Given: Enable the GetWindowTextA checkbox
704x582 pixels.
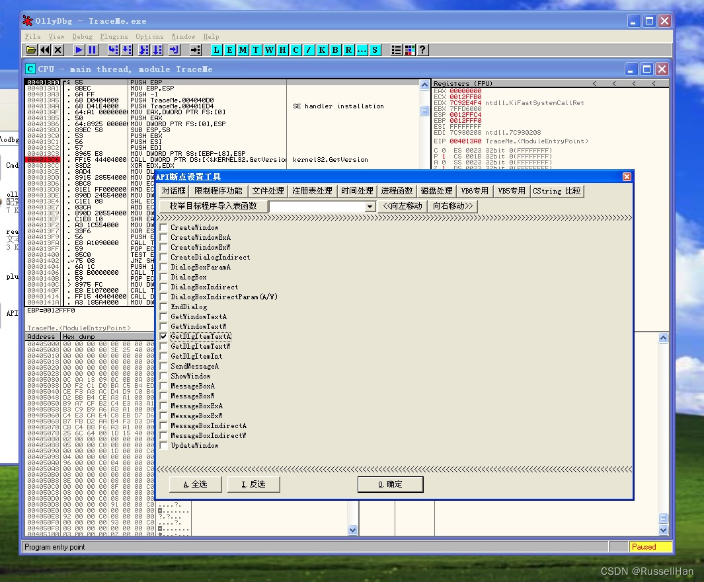Looking at the screenshot, I should tap(163, 317).
